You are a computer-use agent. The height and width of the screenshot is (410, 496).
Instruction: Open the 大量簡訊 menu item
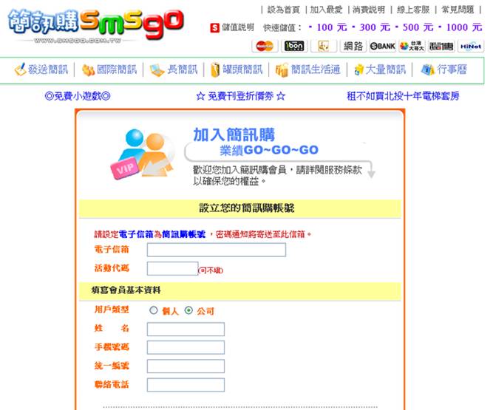click(x=379, y=69)
